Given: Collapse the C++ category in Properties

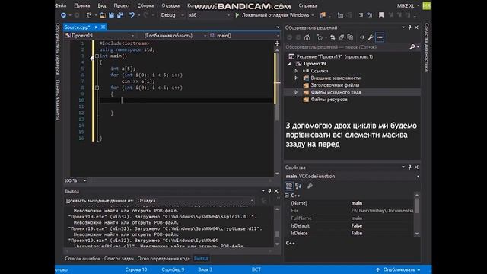Looking at the screenshot, I should pyautogui.click(x=287, y=196).
